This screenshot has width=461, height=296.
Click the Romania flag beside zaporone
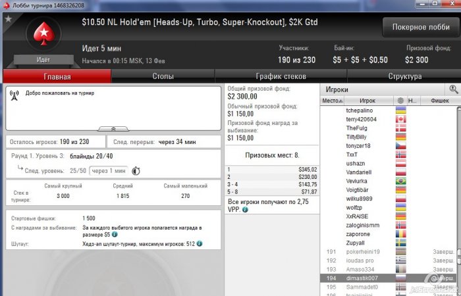(x=400, y=234)
